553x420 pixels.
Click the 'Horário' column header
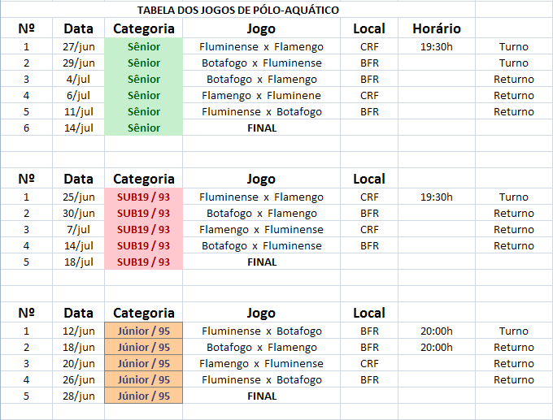pyautogui.click(x=437, y=28)
